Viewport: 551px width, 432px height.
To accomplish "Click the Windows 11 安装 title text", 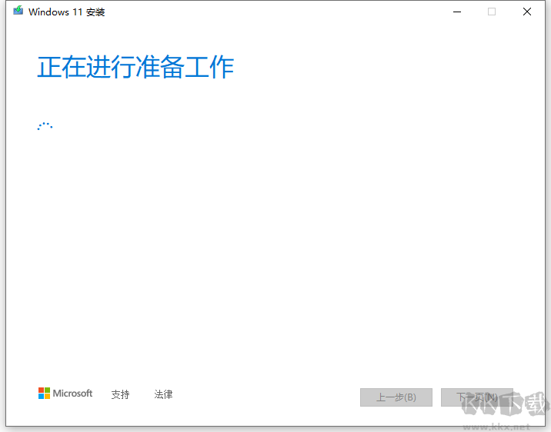I will (x=67, y=12).
